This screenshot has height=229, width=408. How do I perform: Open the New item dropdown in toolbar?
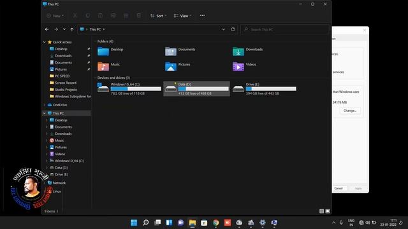55,16
